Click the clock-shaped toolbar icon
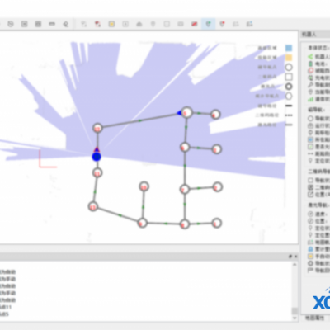This screenshot has height=330, width=330. tap(11, 24)
